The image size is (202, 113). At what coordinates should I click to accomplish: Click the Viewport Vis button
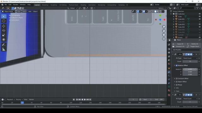pos(179,46)
